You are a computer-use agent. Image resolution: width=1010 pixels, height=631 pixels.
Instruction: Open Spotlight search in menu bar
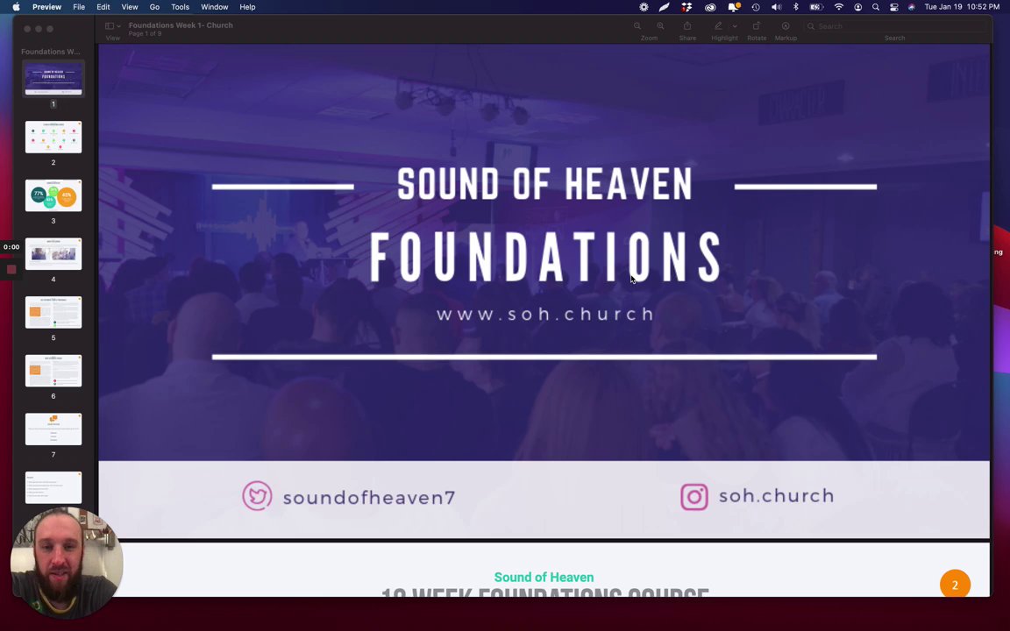pyautogui.click(x=875, y=7)
